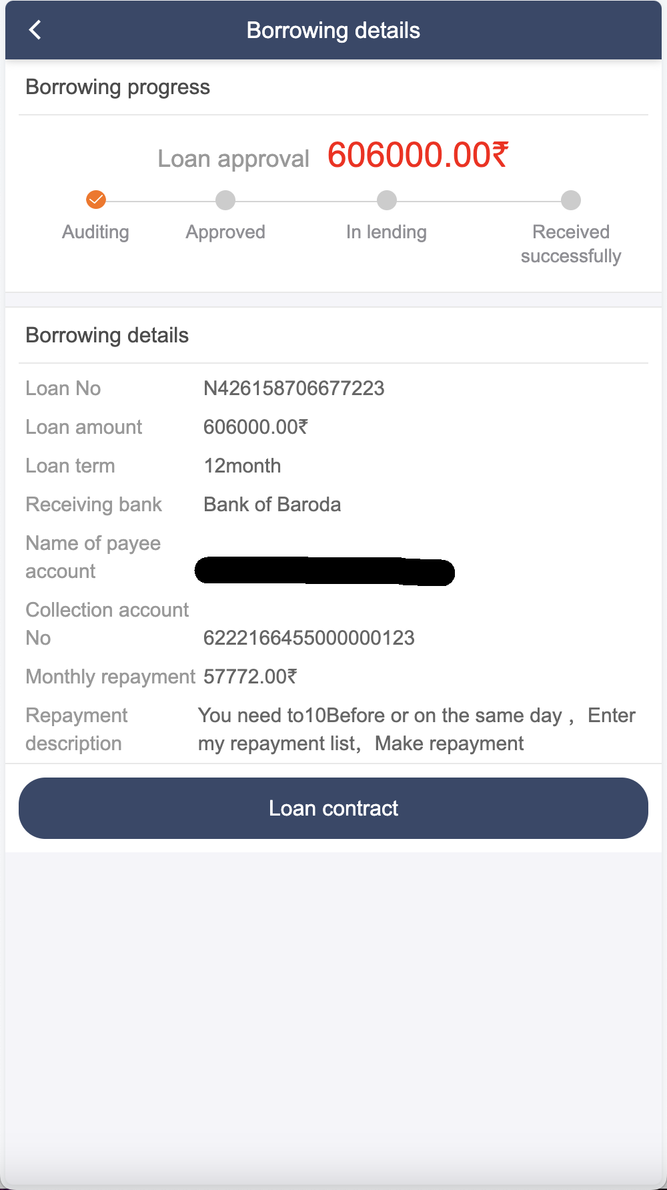Click the Approved progress step dot

225,200
